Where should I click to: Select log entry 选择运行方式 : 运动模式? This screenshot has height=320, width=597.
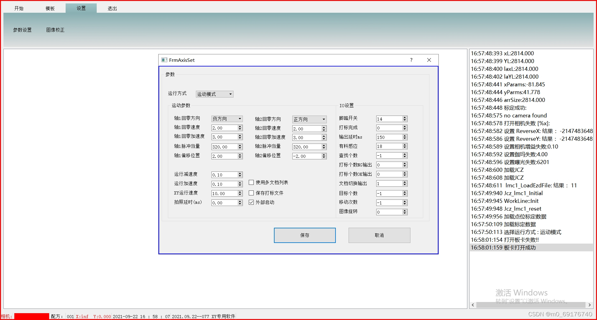coord(531,232)
